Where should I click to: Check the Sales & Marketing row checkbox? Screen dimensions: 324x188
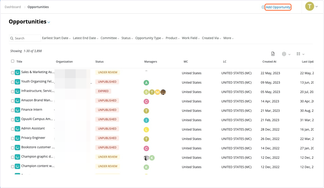[x=13, y=73]
